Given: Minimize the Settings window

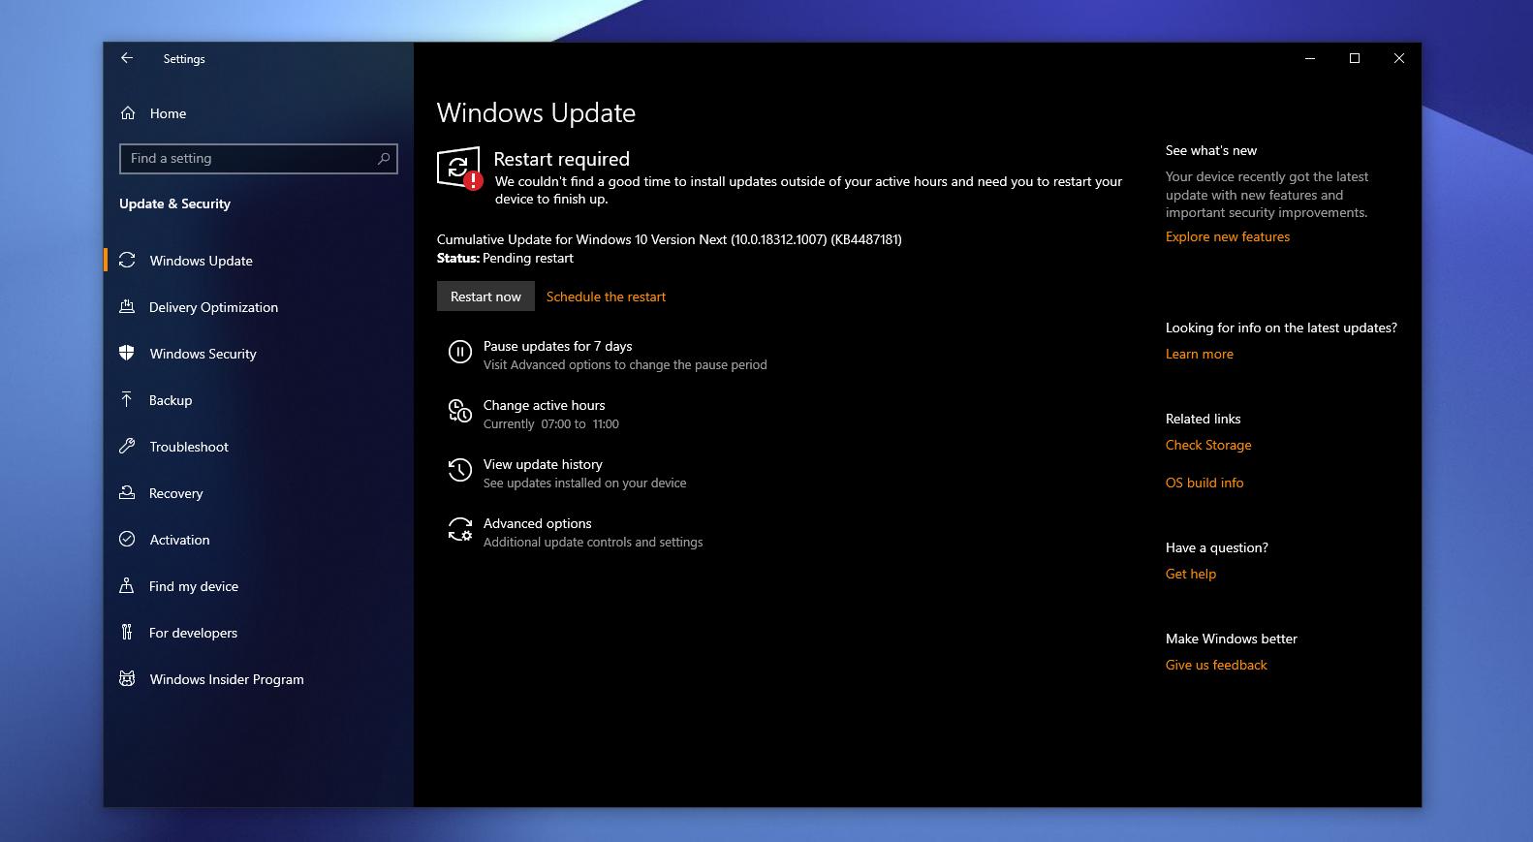Looking at the screenshot, I should coord(1310,58).
